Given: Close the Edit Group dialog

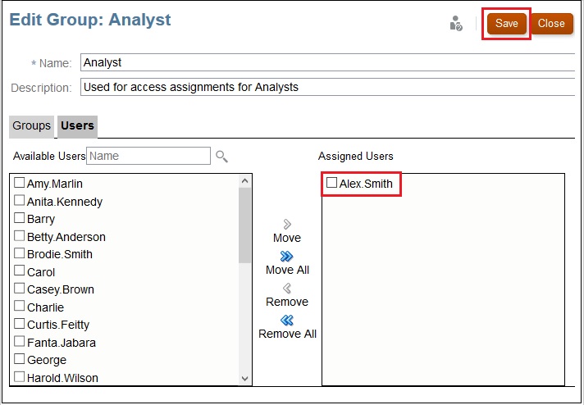Looking at the screenshot, I should [x=551, y=24].
